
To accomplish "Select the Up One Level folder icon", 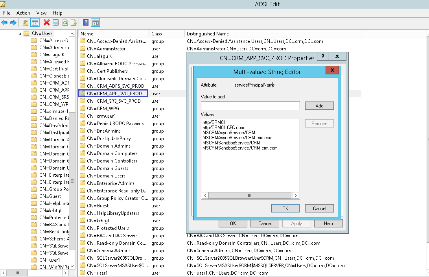I will 26,22.
